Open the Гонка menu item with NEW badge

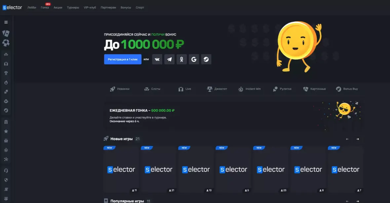[45, 8]
